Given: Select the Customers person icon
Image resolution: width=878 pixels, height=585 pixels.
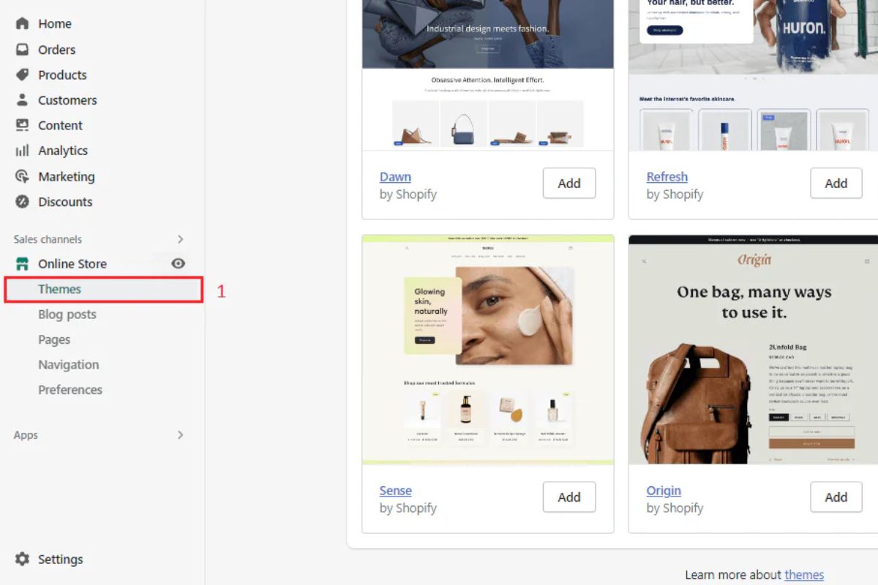Looking at the screenshot, I should (x=22, y=99).
